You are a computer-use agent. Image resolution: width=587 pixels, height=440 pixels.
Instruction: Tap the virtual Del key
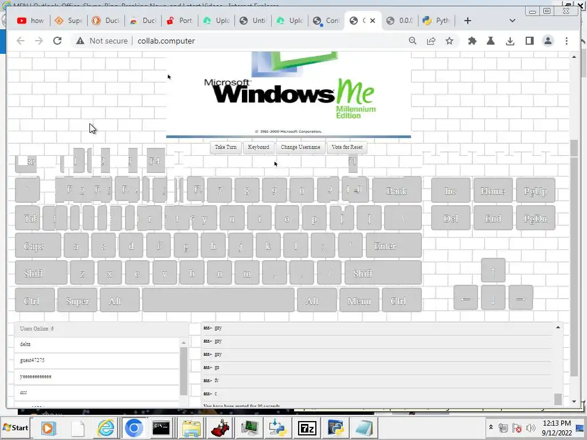(x=451, y=218)
